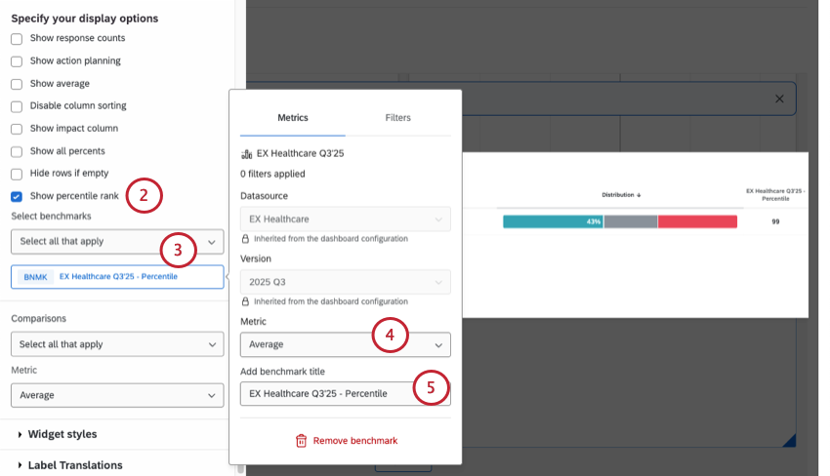This screenshot has height=476, width=830.
Task: Click the 0 filters applied text
Action: (x=272, y=174)
